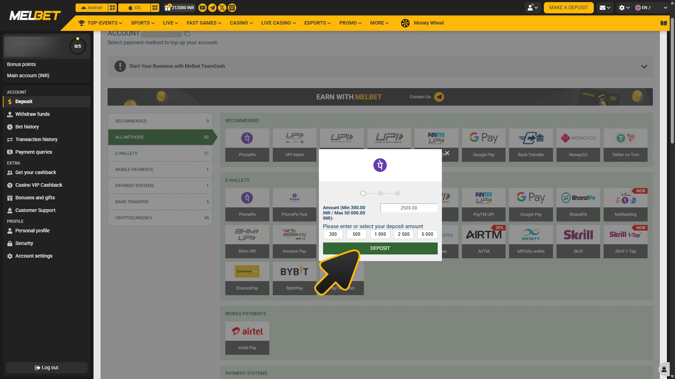The height and width of the screenshot is (379, 675).
Task: Click the deposit amount input field
Action: (x=409, y=208)
